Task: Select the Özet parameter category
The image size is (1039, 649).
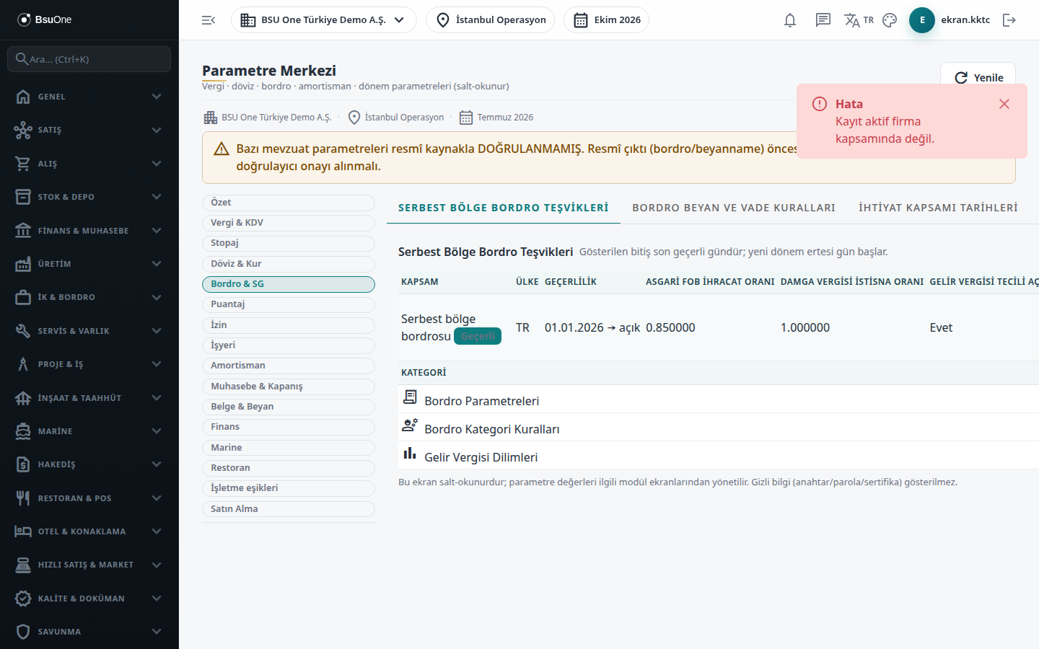Action: pyautogui.click(x=289, y=203)
